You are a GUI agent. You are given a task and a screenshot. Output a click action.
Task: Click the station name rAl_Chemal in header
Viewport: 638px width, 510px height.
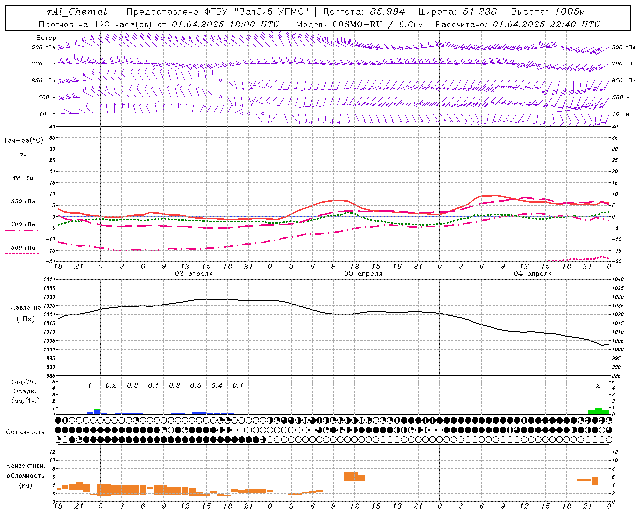tap(77, 12)
